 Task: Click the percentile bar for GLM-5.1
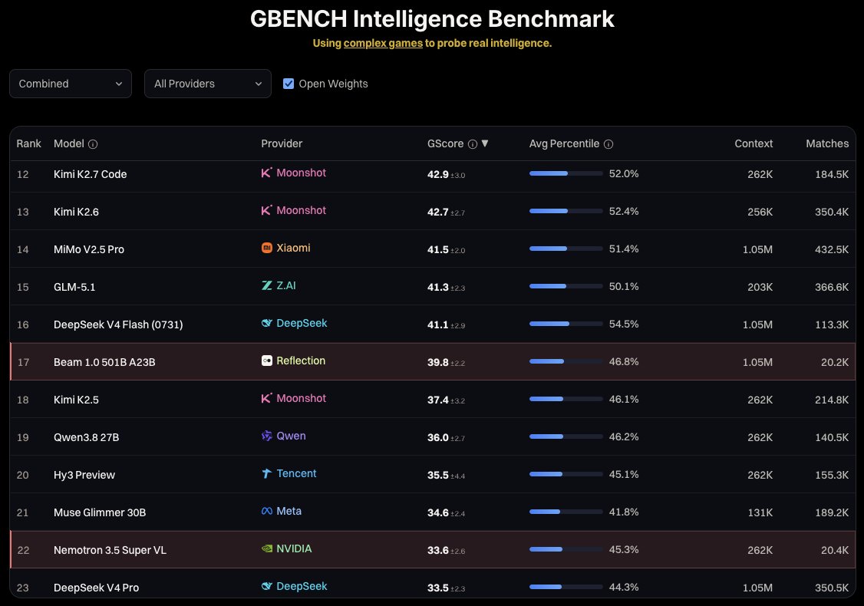click(x=566, y=286)
